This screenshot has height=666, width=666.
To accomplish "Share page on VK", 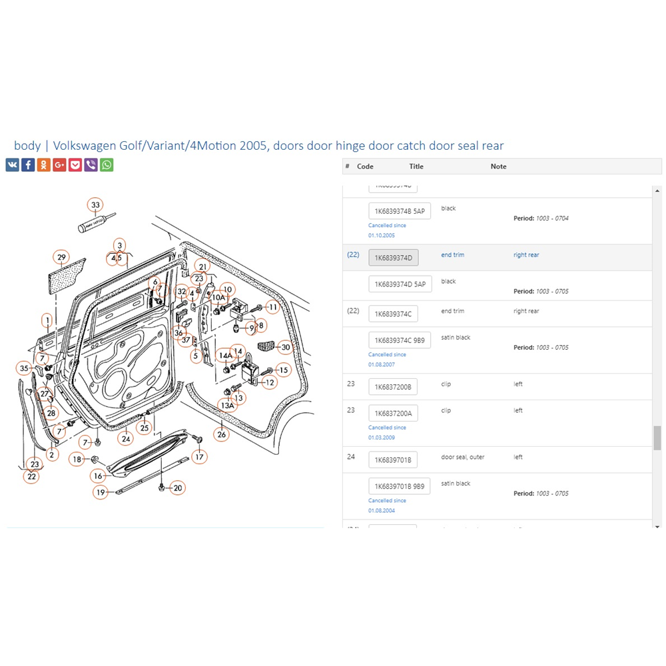I will (x=12, y=165).
